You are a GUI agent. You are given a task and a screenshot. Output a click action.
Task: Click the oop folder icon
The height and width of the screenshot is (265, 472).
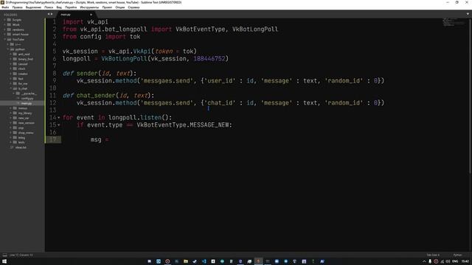15,127
